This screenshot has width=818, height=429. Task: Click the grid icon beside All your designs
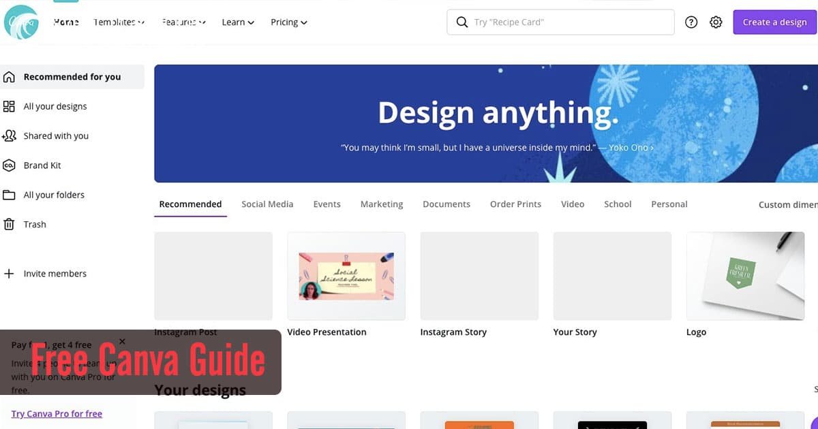click(9, 106)
